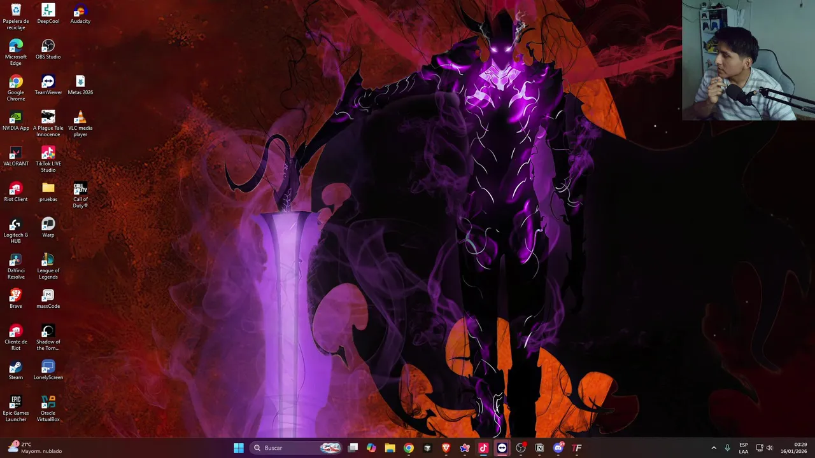Select the Warp desktop shortcut

pyautogui.click(x=48, y=228)
